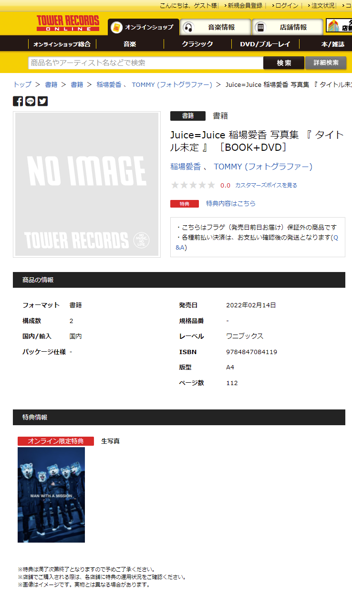Open 稲場愛香 breadcrumb link
352x597 pixels.
pos(109,84)
